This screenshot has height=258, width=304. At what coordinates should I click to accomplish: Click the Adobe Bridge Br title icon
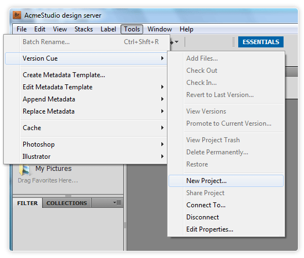(x=17, y=15)
